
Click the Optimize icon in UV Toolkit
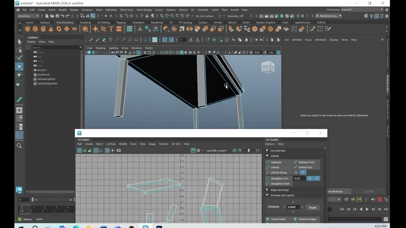[268, 162]
